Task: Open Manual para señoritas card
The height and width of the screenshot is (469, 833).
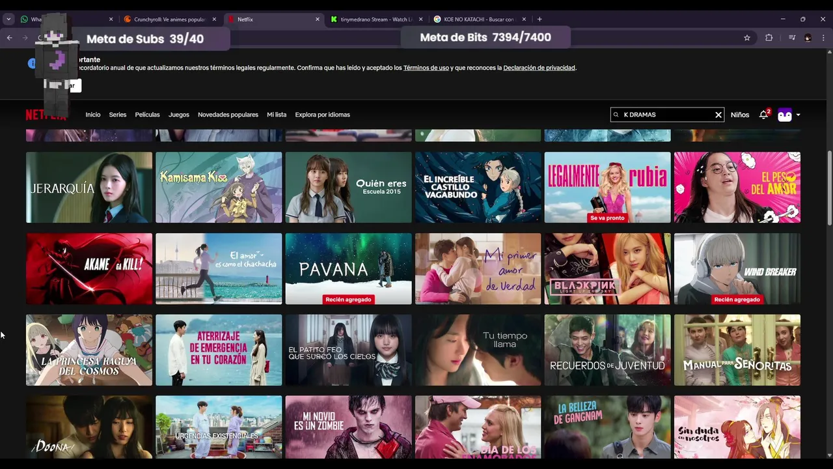Action: 737,350
